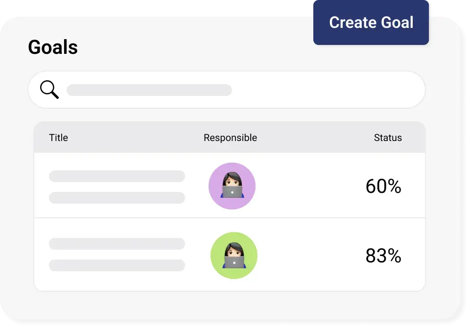Open the purple avatar of responsible person
468x327 pixels.
pos(232,186)
